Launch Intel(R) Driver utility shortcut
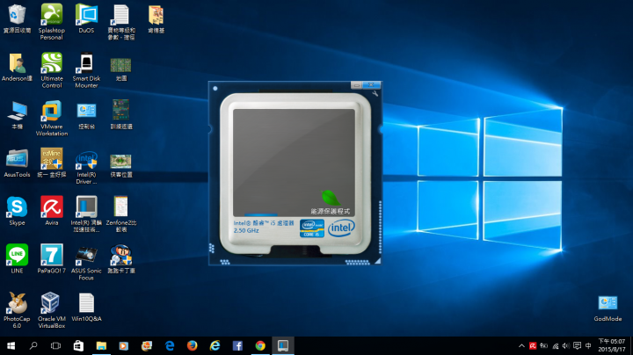 click(86, 167)
